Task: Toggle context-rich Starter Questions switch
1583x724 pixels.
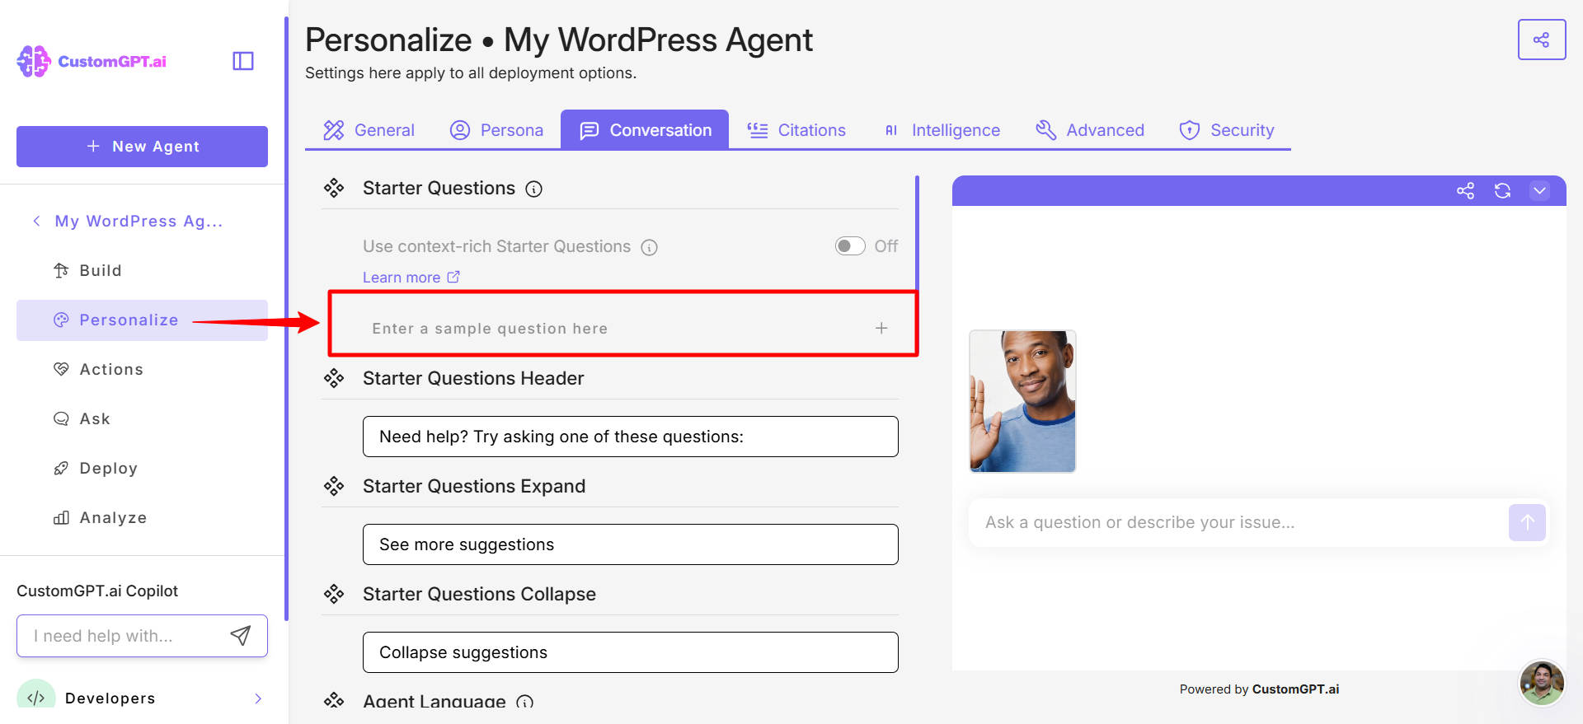Action: pos(850,246)
